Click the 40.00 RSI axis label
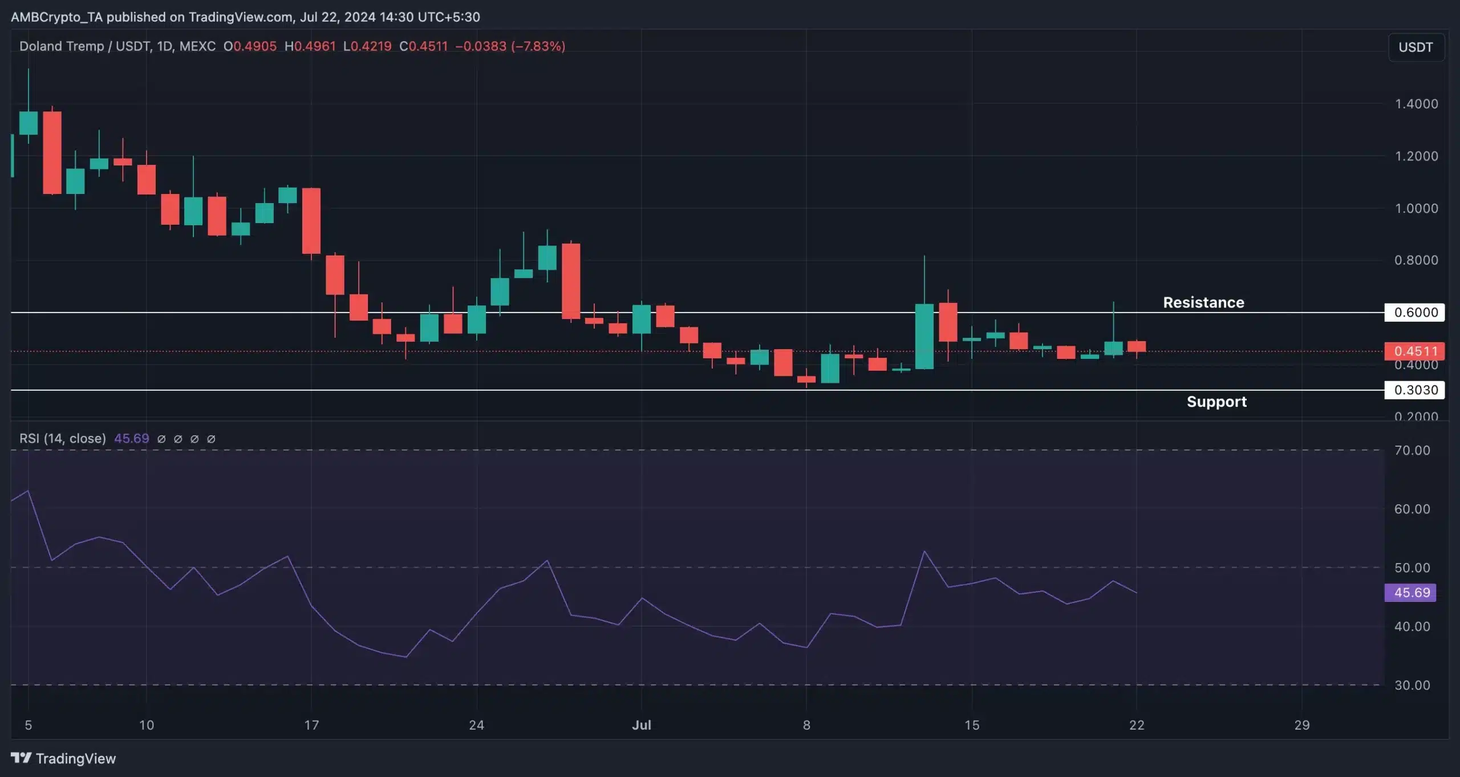1460x777 pixels. 1412,626
